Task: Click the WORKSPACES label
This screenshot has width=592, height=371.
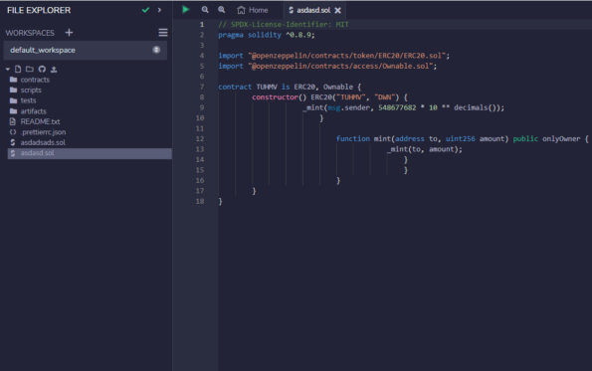Action: pos(30,33)
